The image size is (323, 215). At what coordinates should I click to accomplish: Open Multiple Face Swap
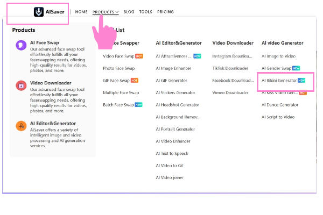tap(121, 92)
